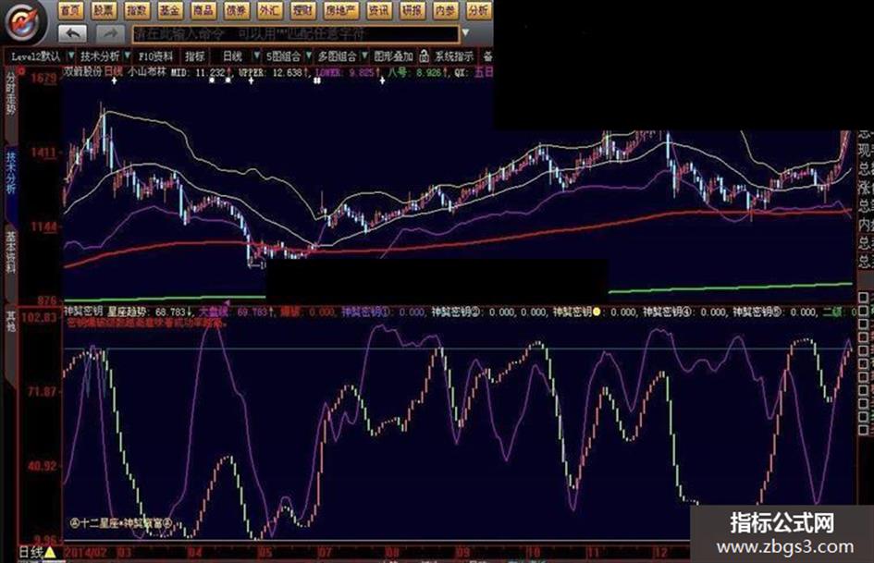874x563 pixels.
Task: Click the 日线 period button in toolbar
Action: pos(232,56)
